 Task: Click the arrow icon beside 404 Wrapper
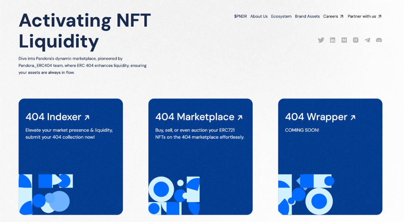pyautogui.click(x=353, y=117)
